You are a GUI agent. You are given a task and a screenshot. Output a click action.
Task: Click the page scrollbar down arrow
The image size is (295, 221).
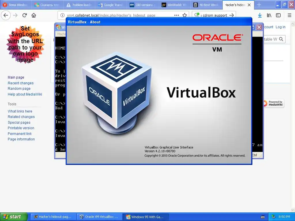[x=293, y=210]
